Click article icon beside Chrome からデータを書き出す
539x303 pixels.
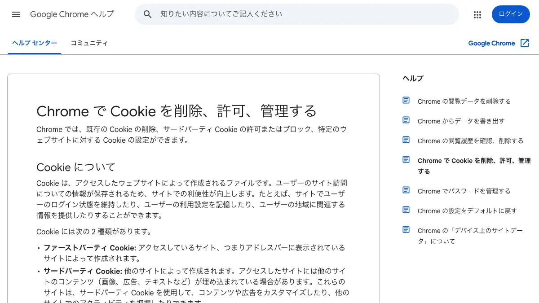click(406, 120)
